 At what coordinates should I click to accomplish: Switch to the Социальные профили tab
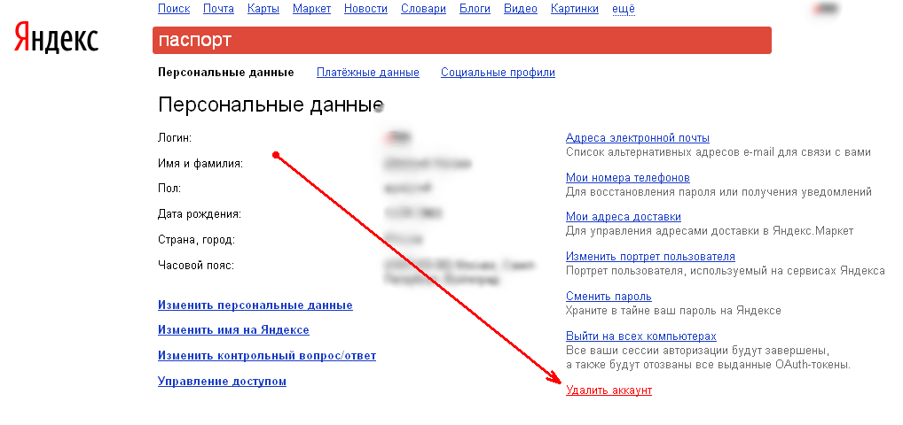(499, 73)
